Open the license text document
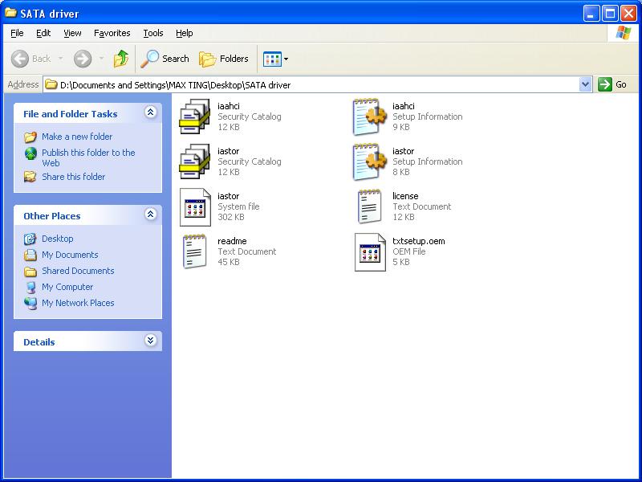Screen dimensions: 642x482 370,206
